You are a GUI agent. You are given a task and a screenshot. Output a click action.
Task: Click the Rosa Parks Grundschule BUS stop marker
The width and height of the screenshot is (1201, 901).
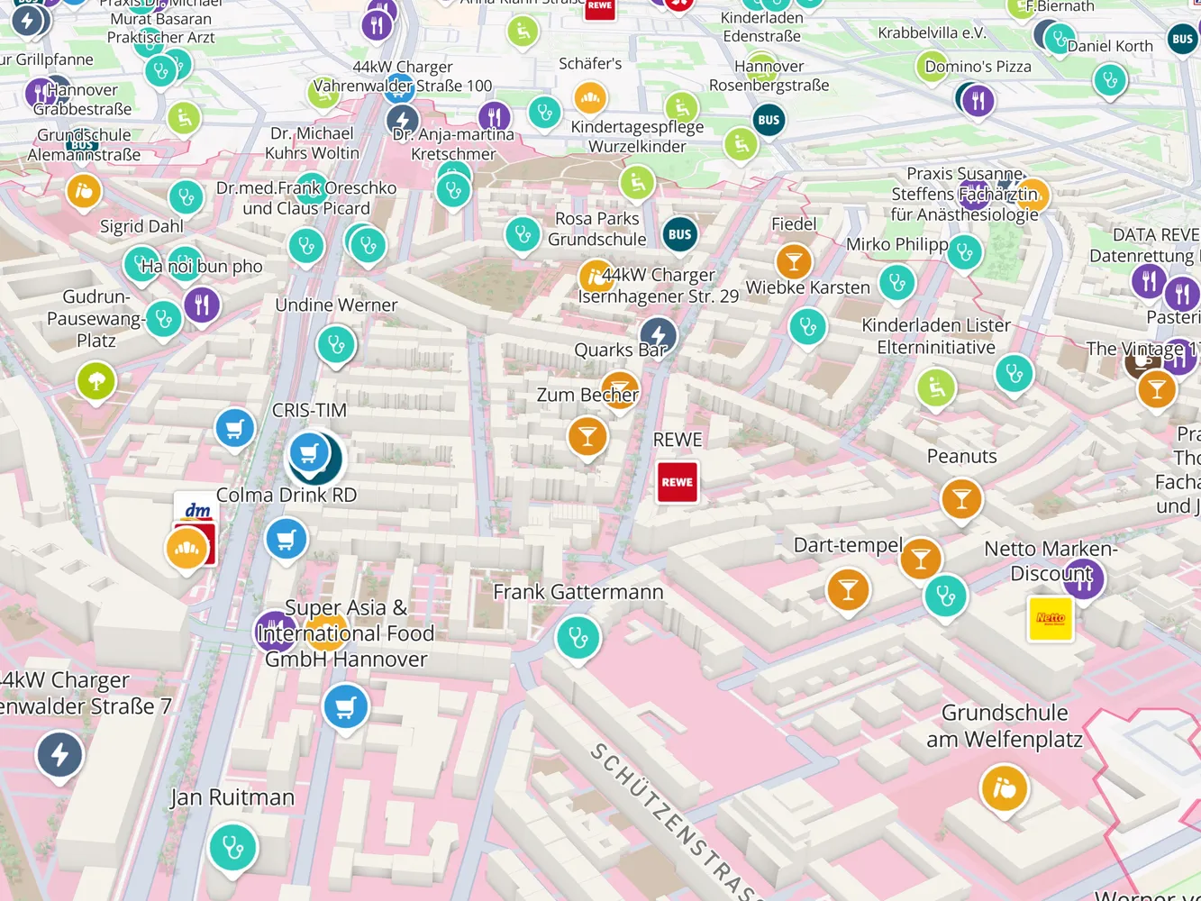coord(680,234)
